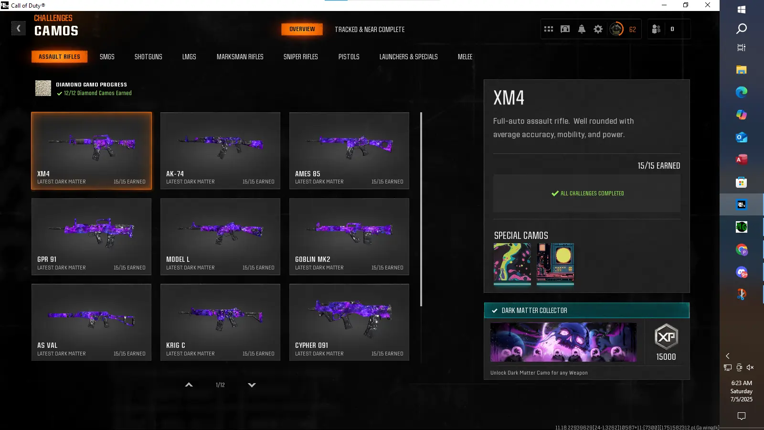The image size is (764, 430).
Task: Click the '15/15 EARNED' text in XM4 panel
Action: (659, 166)
